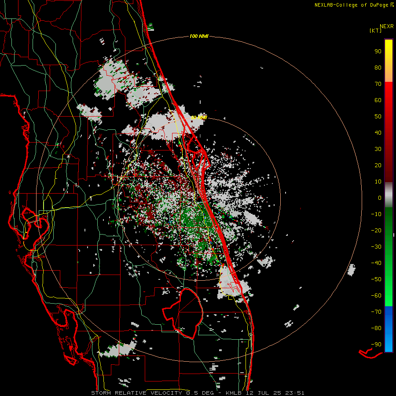Screen dimensions: 396x396
Task: Select the -20 scale value
Action: point(376,230)
